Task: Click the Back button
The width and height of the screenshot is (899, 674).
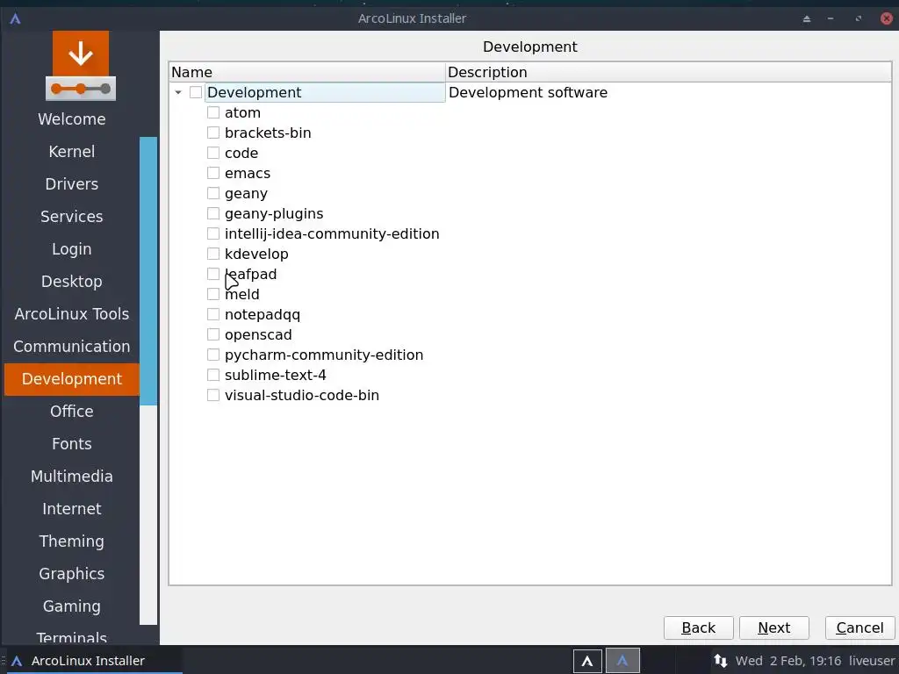Action: click(698, 627)
